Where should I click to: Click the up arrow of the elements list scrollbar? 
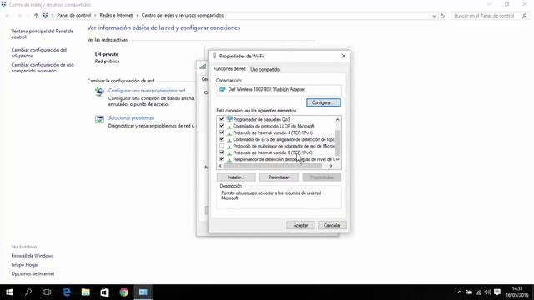pos(337,119)
